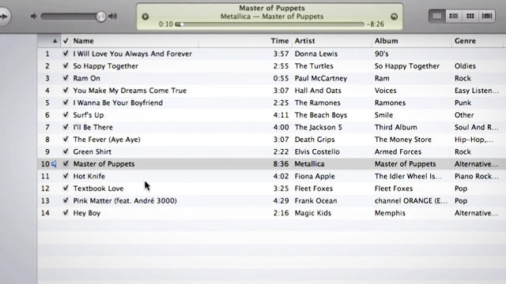
Task: Uncheck So Happy Together song
Action: (x=66, y=65)
